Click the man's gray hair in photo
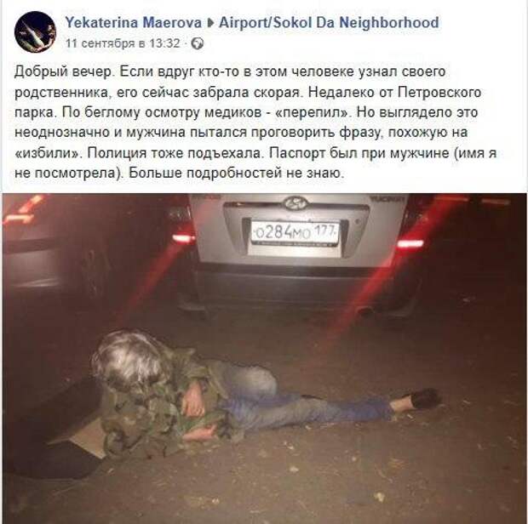Image resolution: width=528 pixels, height=524 pixels. pos(127,360)
